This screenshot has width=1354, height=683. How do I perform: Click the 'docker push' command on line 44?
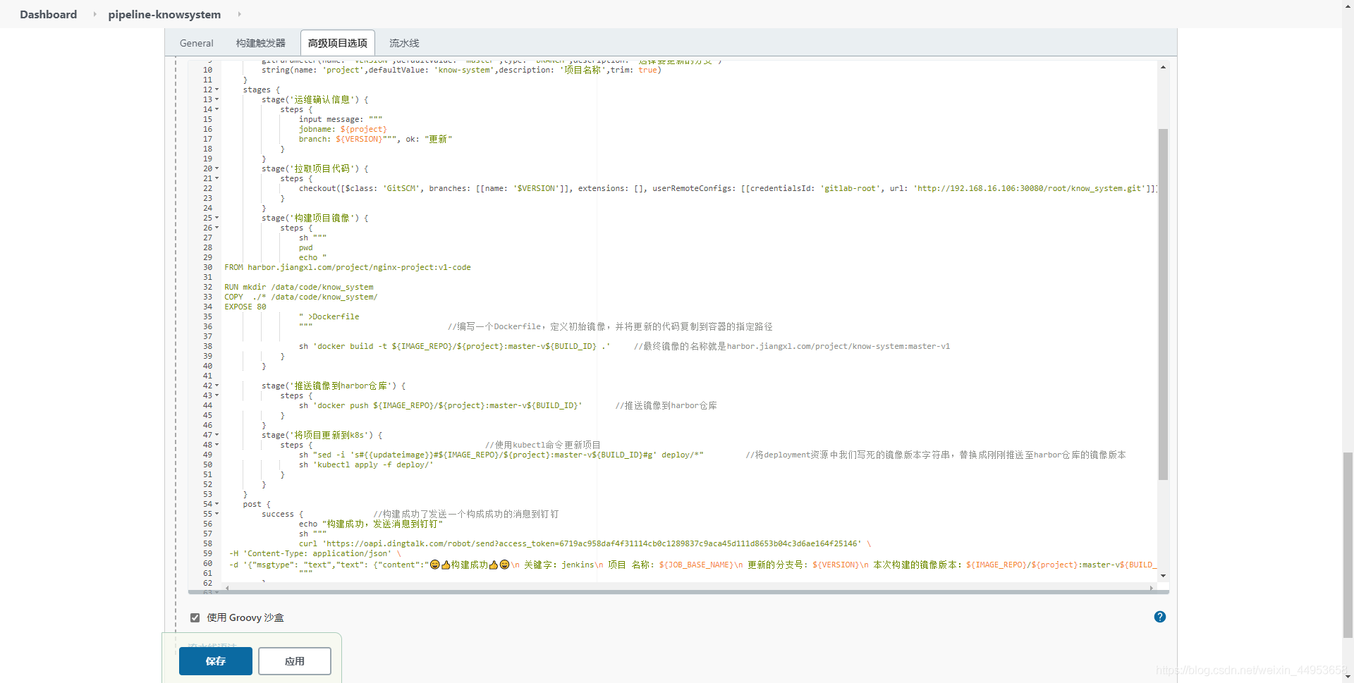[x=440, y=405]
